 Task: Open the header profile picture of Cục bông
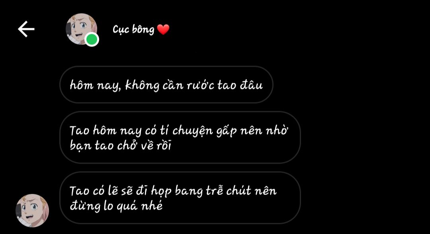tap(82, 29)
